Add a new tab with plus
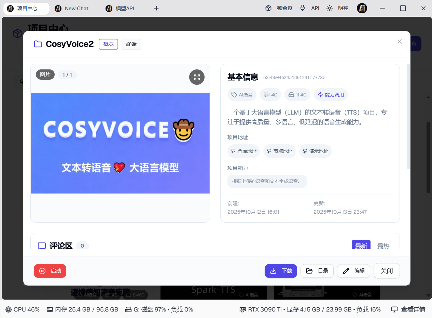The height and width of the screenshot is (318, 432). pos(156,8)
